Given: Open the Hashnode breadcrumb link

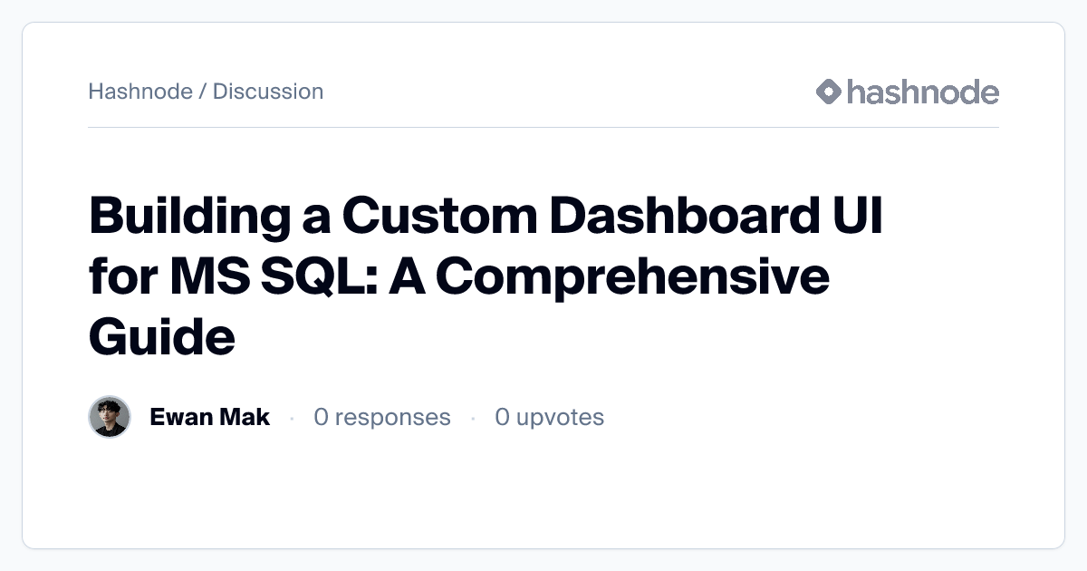Looking at the screenshot, I should [140, 92].
